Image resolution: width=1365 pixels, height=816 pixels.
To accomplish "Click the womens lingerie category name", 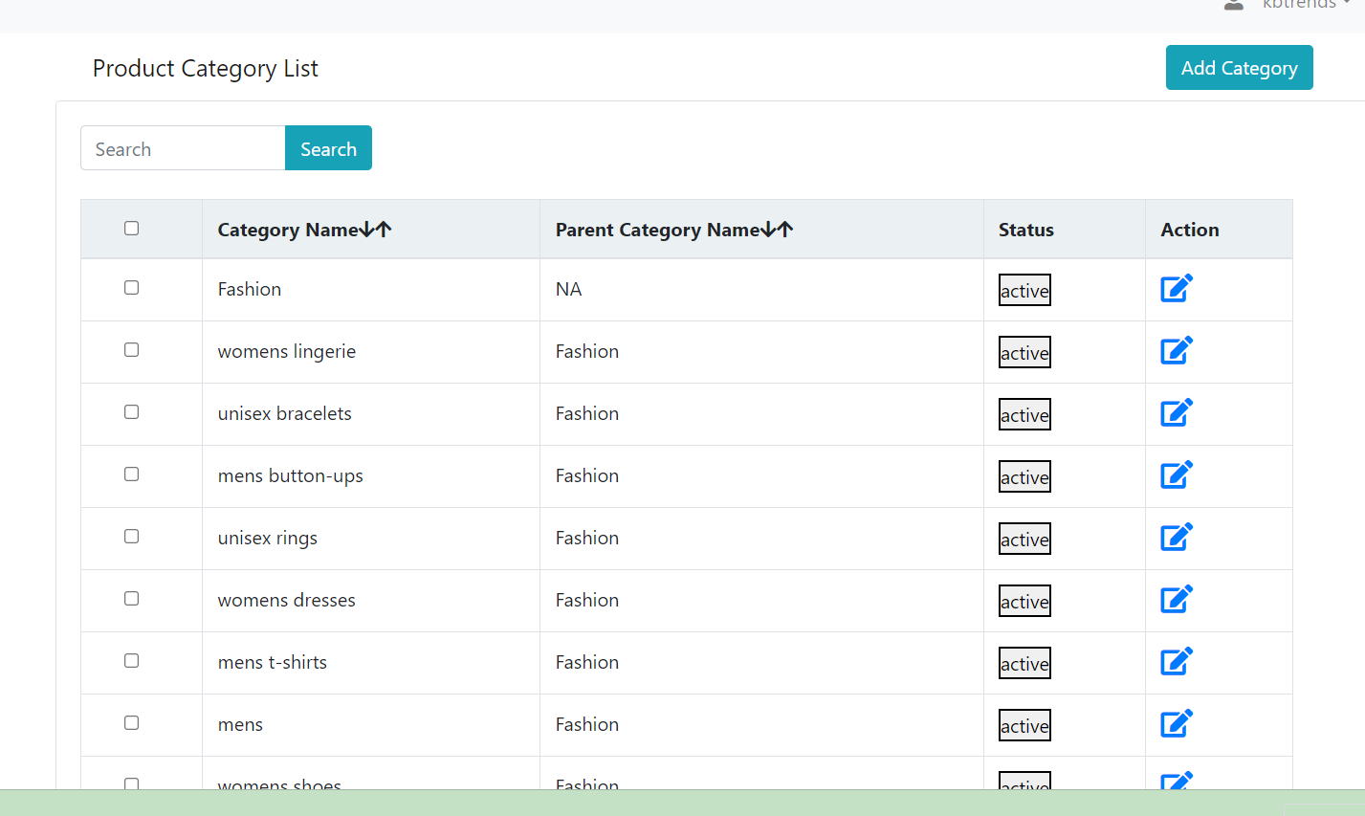I will (287, 351).
